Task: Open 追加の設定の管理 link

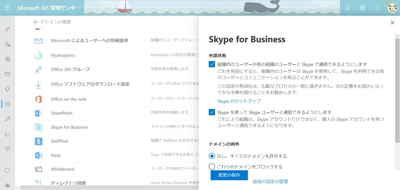Action: (270, 181)
